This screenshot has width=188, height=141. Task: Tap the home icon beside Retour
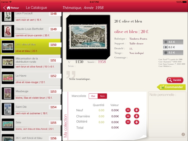(8, 8)
